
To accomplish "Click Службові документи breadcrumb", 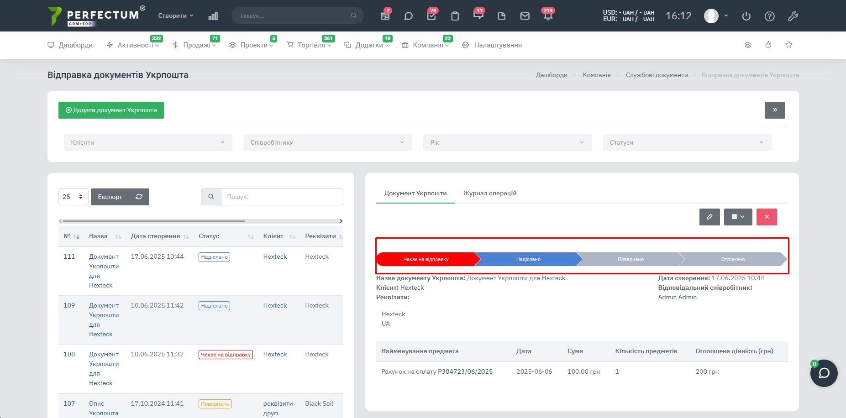I will pos(657,75).
